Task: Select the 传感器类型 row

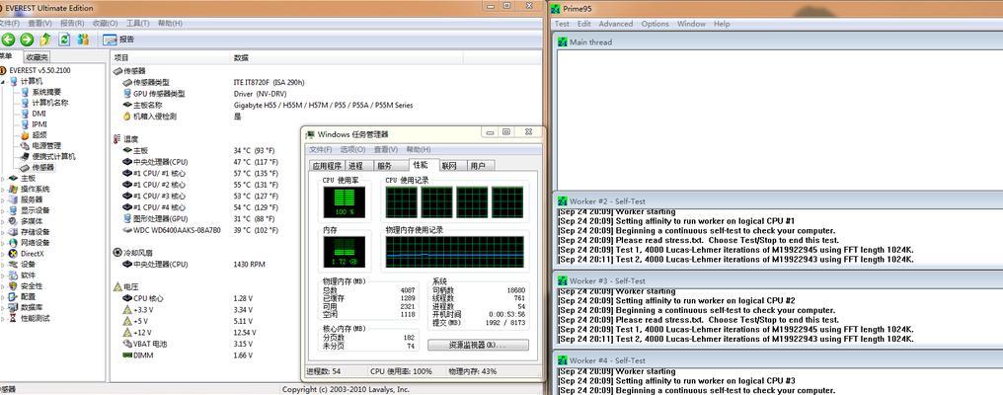Action: 326,82
